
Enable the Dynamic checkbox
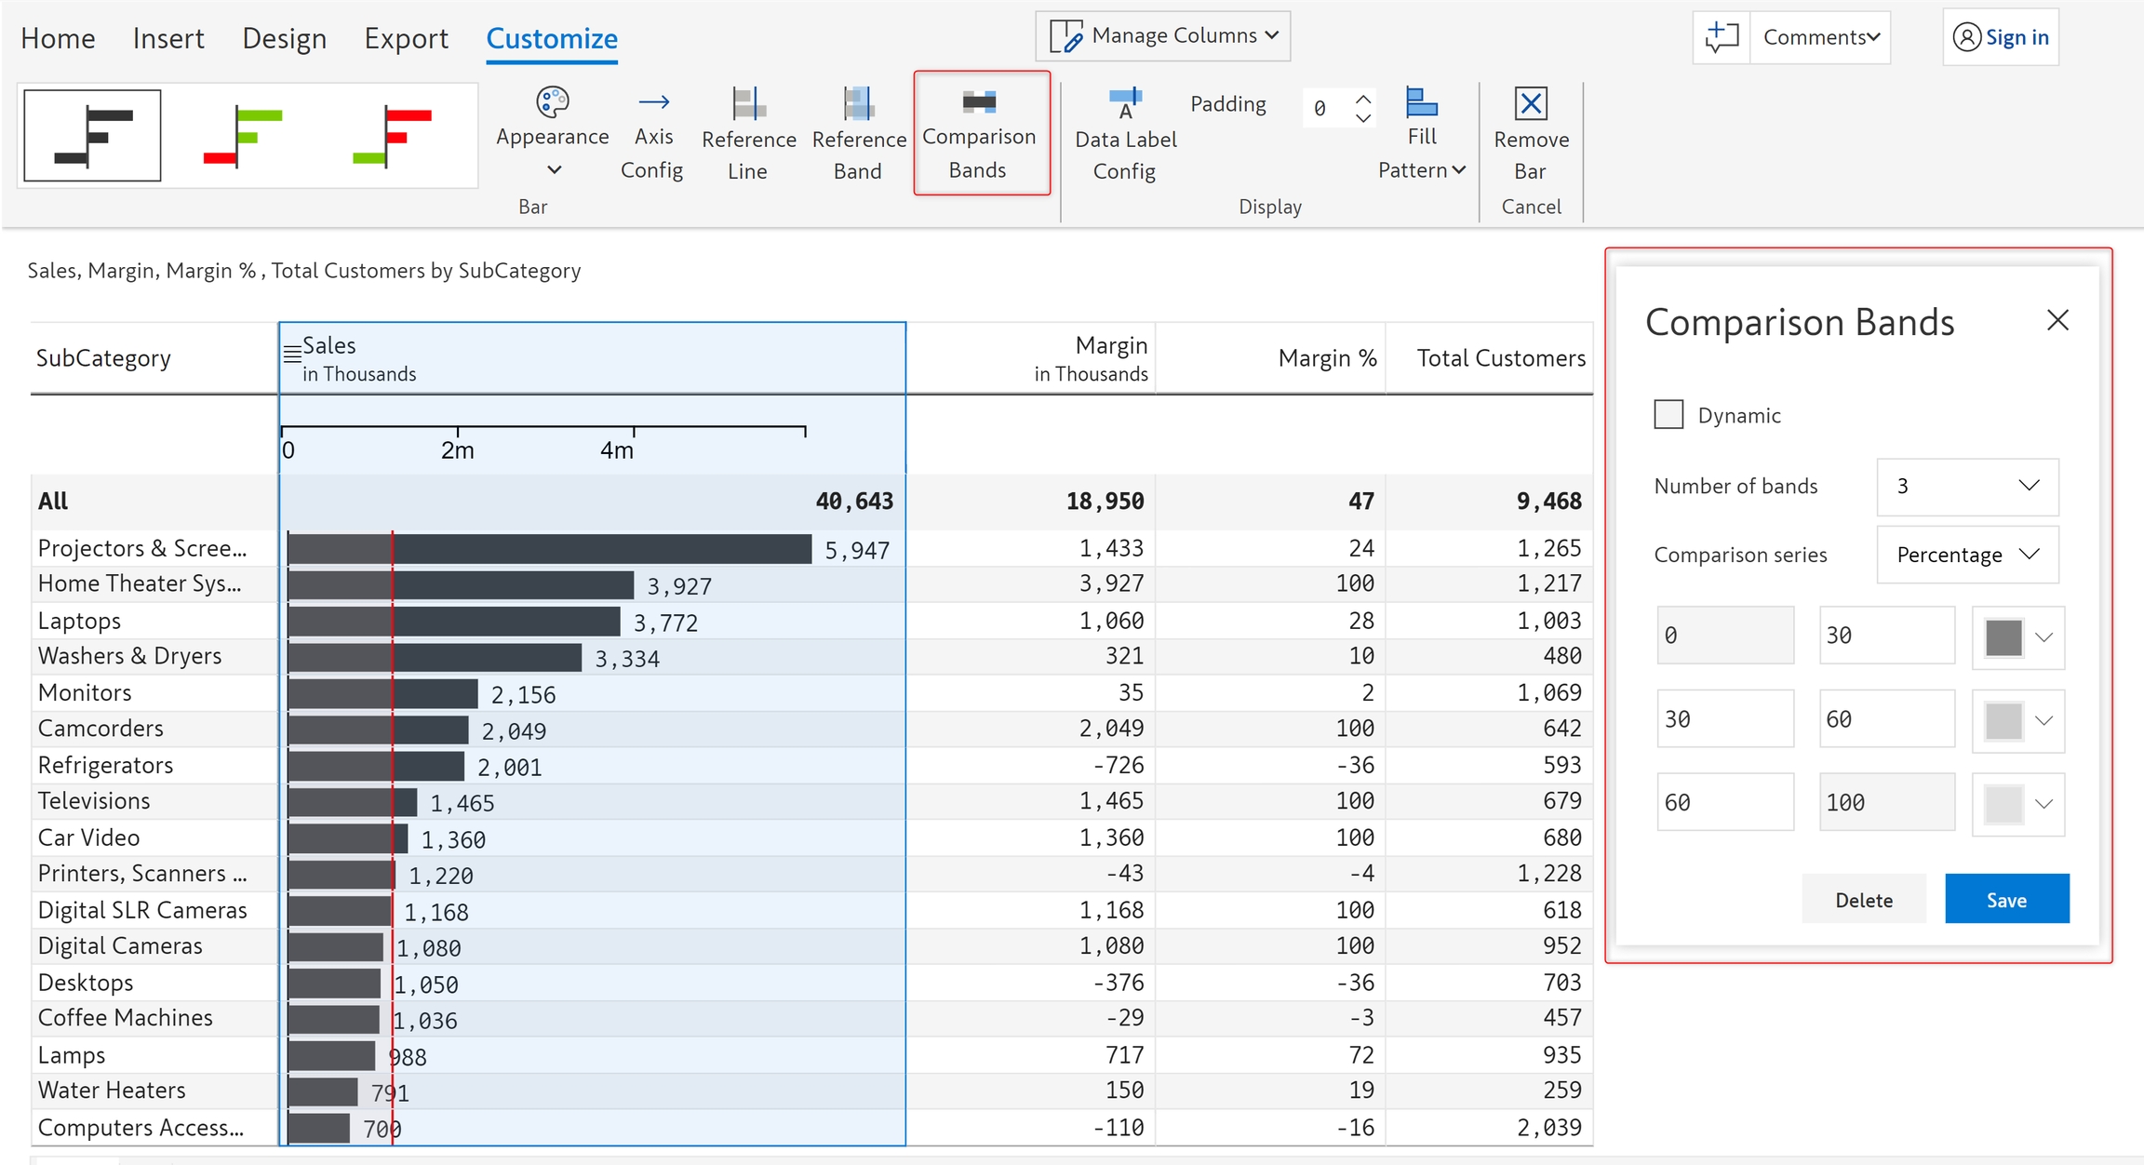(1668, 415)
